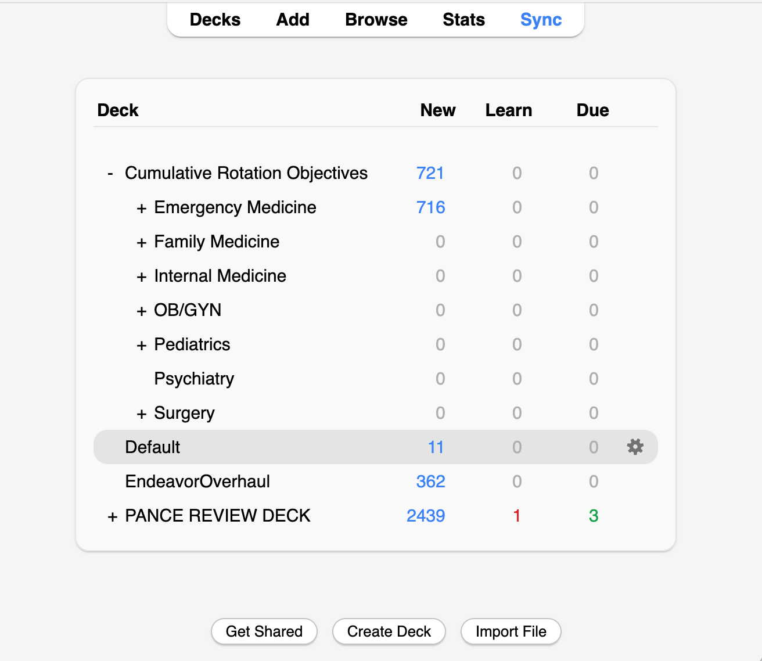This screenshot has width=762, height=661.
Task: Expand the Pediatrics subdeck
Action: click(142, 345)
